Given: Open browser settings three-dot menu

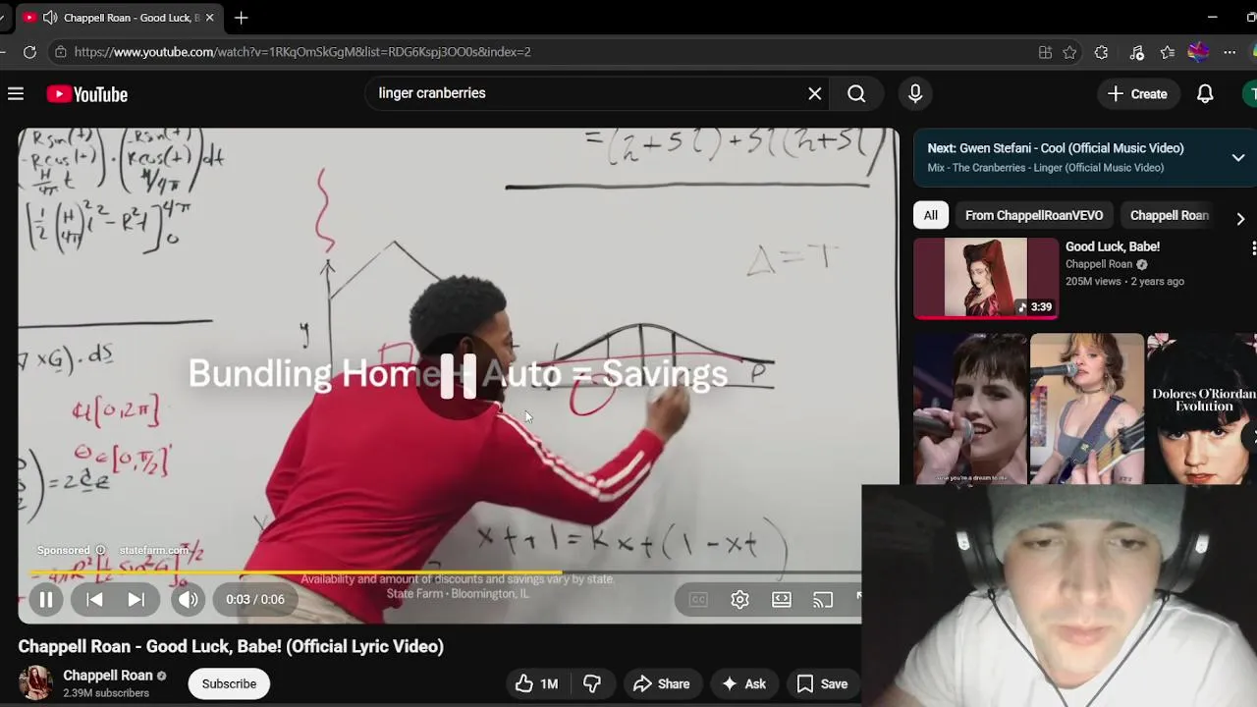Looking at the screenshot, I should click(1230, 52).
